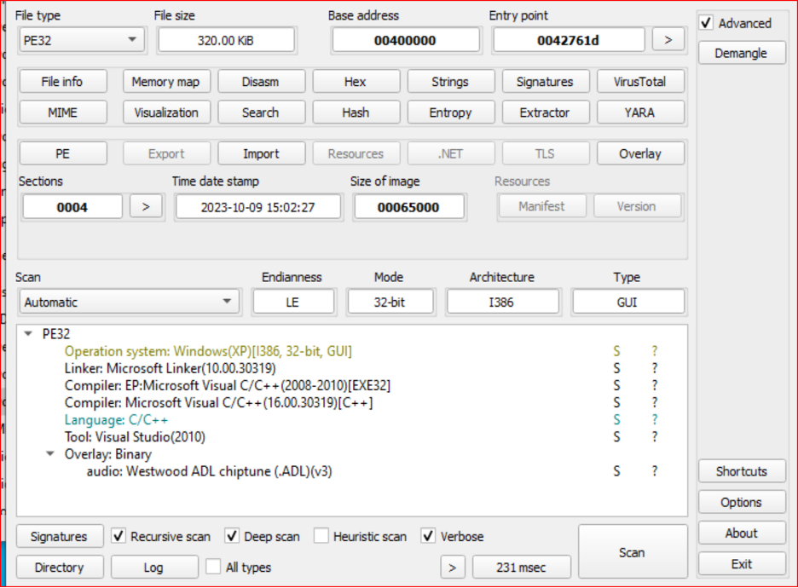The image size is (798, 588).
Task: Open the Log button
Action: pos(154,568)
